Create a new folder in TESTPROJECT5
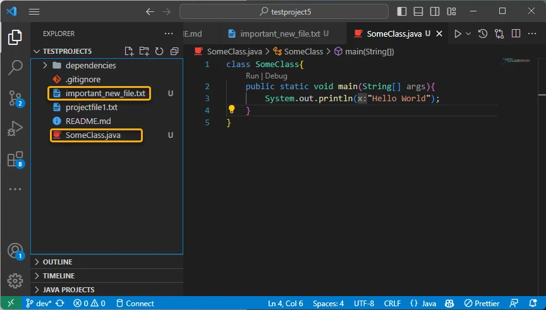Image resolution: width=546 pixels, height=310 pixels. coord(144,51)
